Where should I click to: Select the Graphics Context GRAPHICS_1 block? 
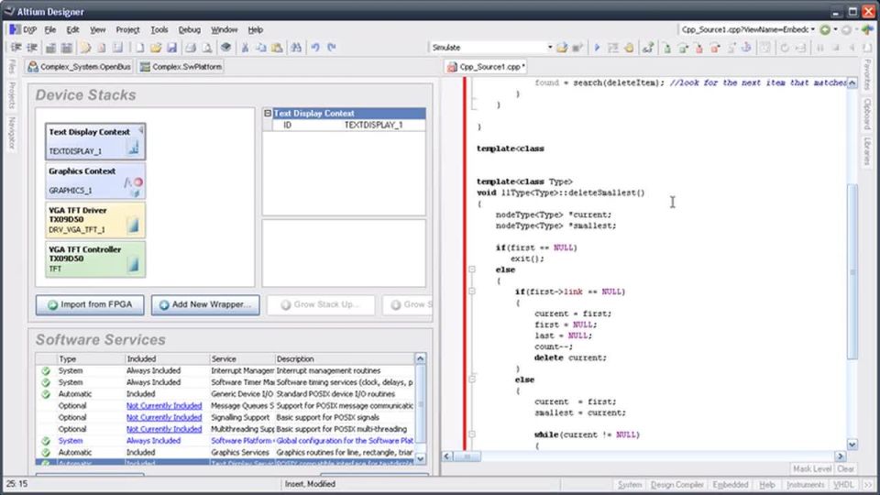[94, 181]
